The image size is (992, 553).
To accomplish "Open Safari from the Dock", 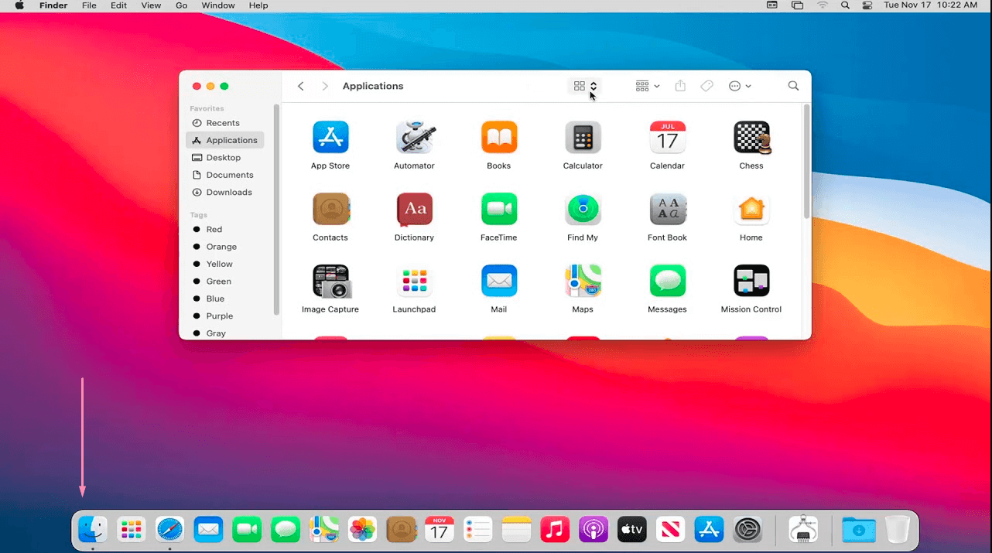I will (169, 529).
